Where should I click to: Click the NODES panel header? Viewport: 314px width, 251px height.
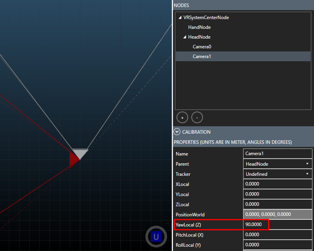coord(243,5)
